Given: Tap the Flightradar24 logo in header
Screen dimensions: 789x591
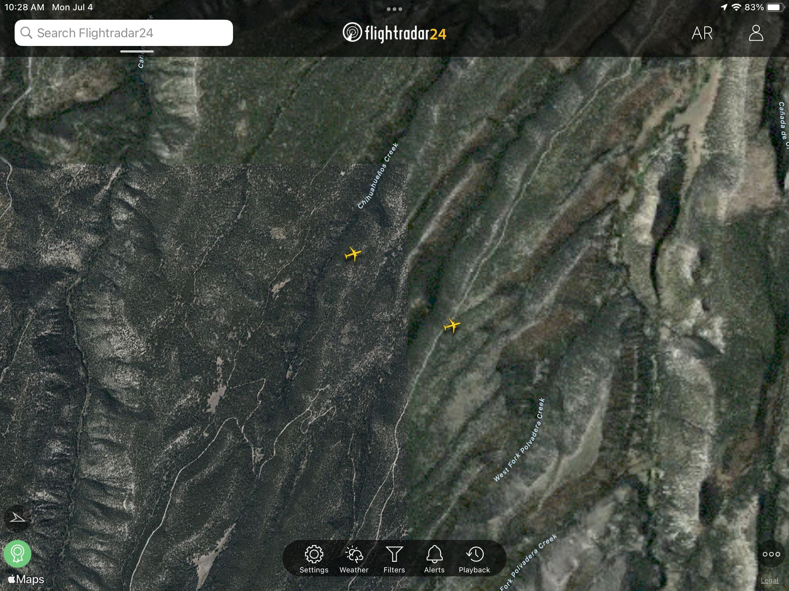Looking at the screenshot, I should click(394, 33).
